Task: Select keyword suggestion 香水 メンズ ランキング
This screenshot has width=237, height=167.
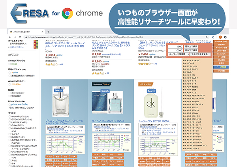Action: 191,60
